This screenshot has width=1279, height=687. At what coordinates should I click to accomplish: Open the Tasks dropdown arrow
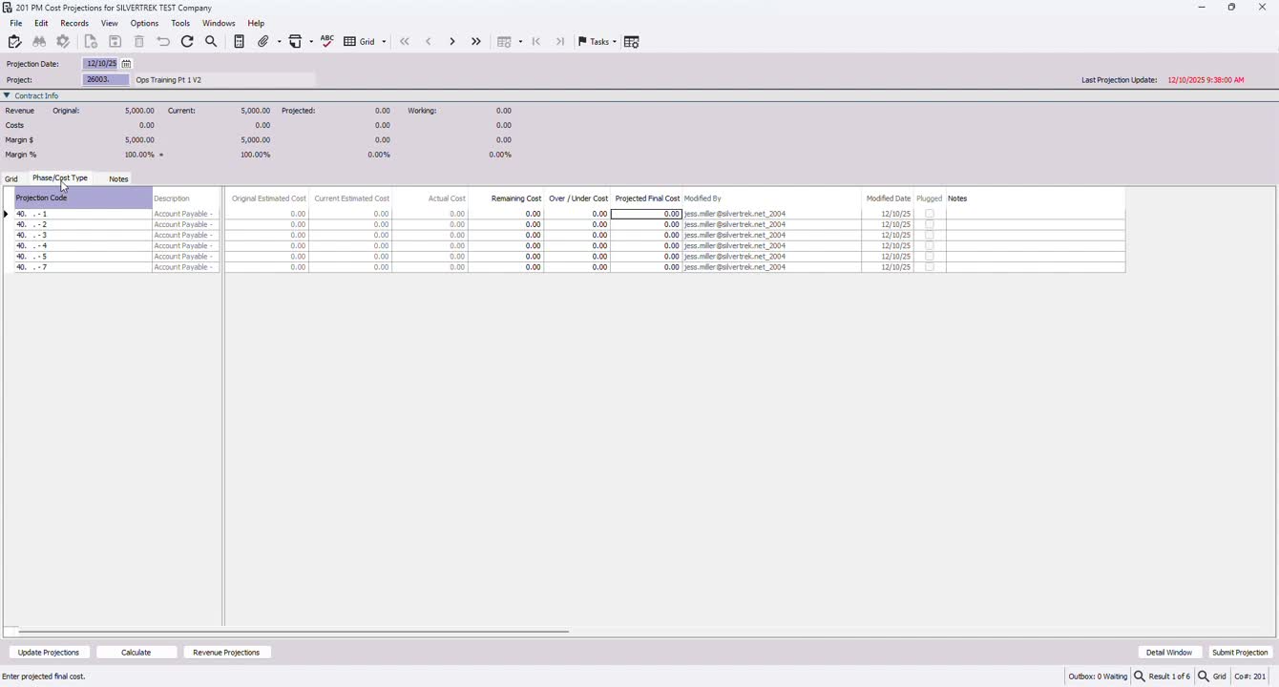(x=614, y=42)
